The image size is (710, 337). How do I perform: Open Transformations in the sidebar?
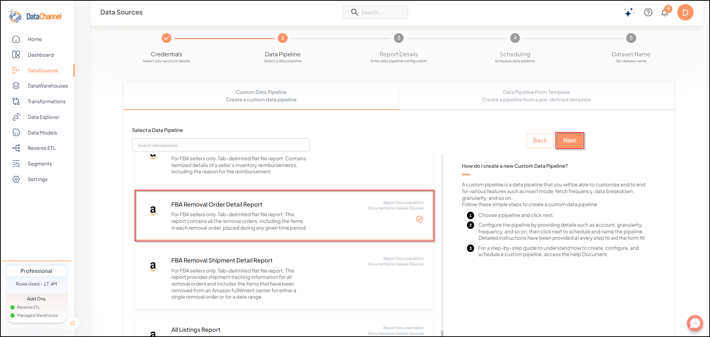click(x=47, y=101)
